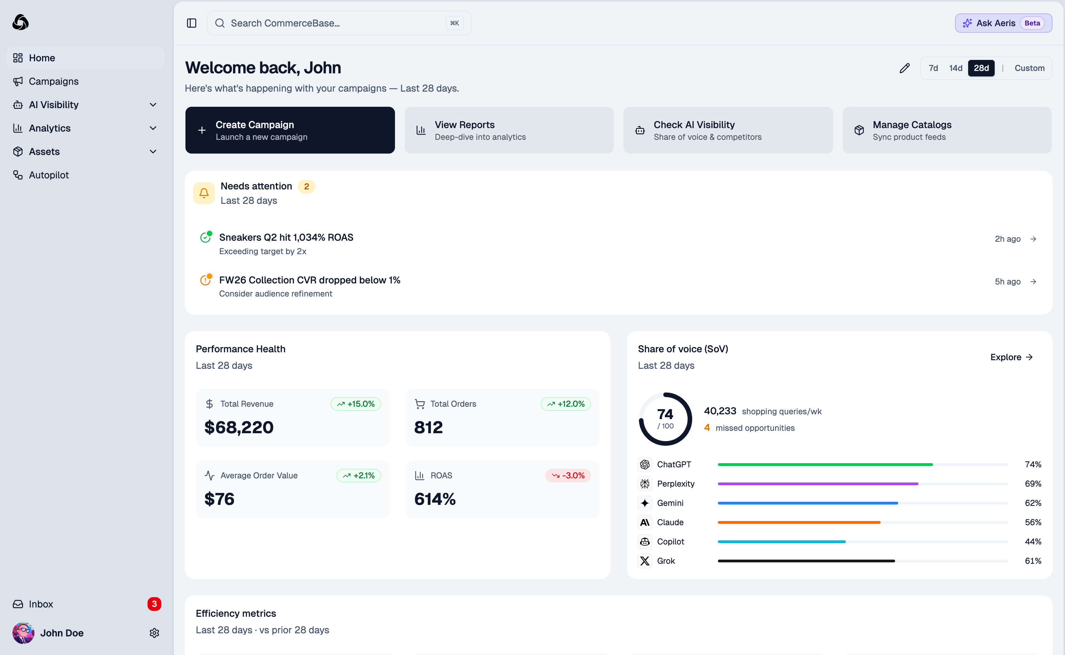Viewport: 1065px width, 655px height.
Task: Click Create Campaign to launch new campaign
Action: (x=290, y=130)
